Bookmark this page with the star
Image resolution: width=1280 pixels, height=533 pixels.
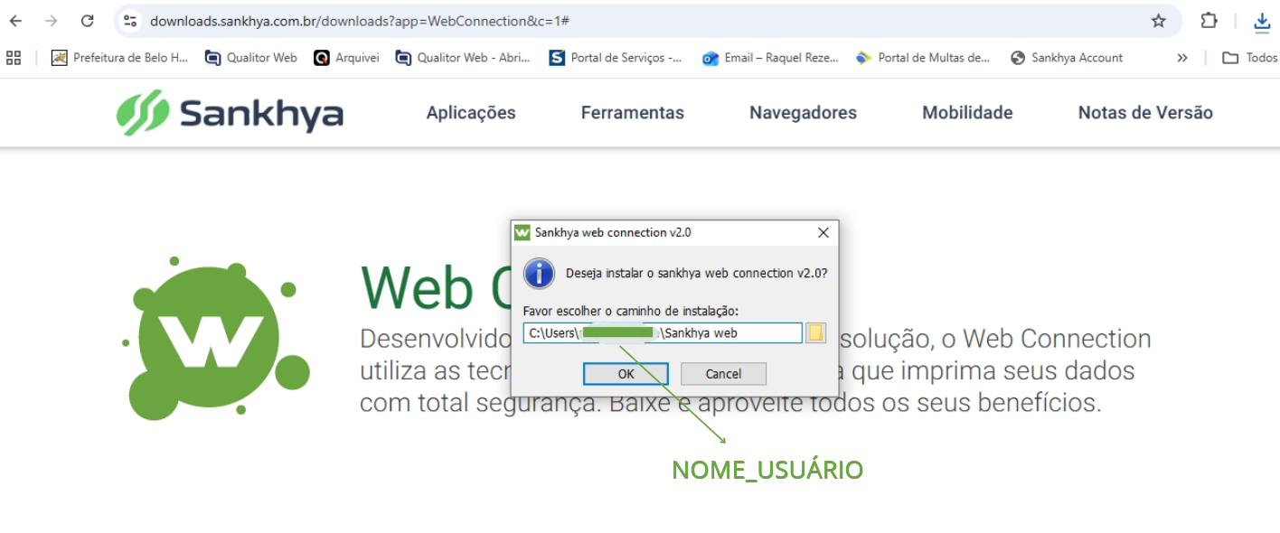click(x=1158, y=21)
